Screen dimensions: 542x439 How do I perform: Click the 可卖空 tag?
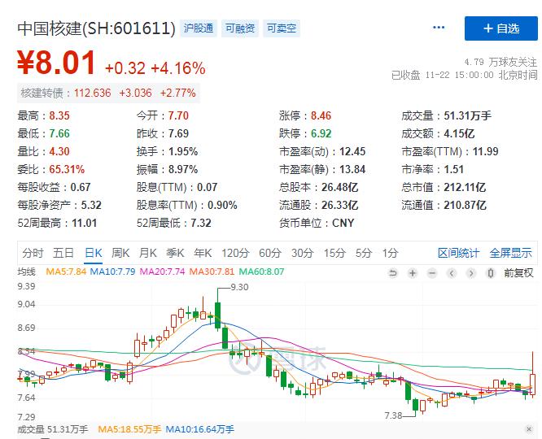(x=282, y=28)
